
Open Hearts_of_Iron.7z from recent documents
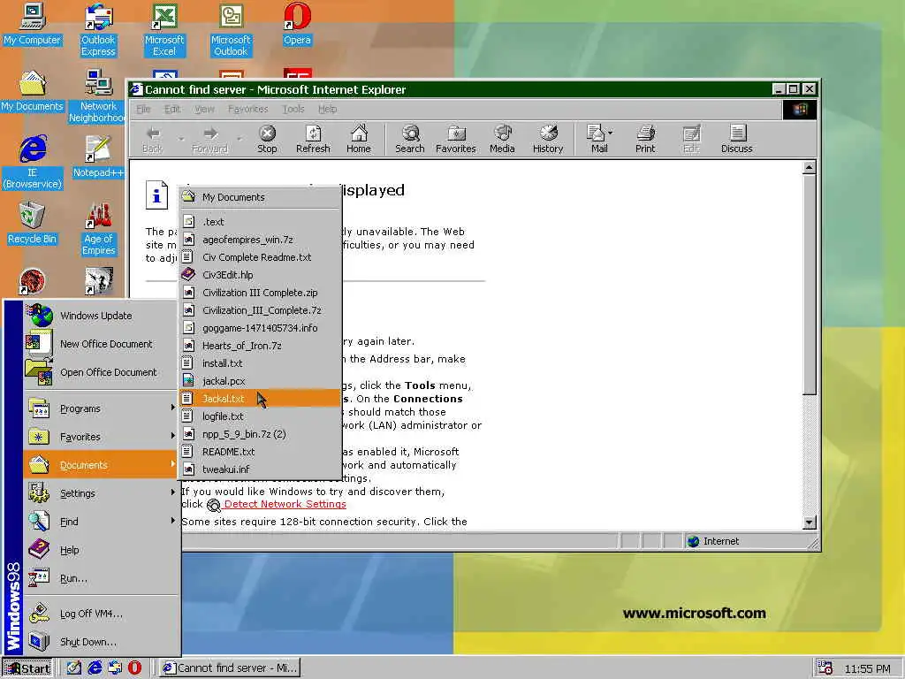coord(260,346)
